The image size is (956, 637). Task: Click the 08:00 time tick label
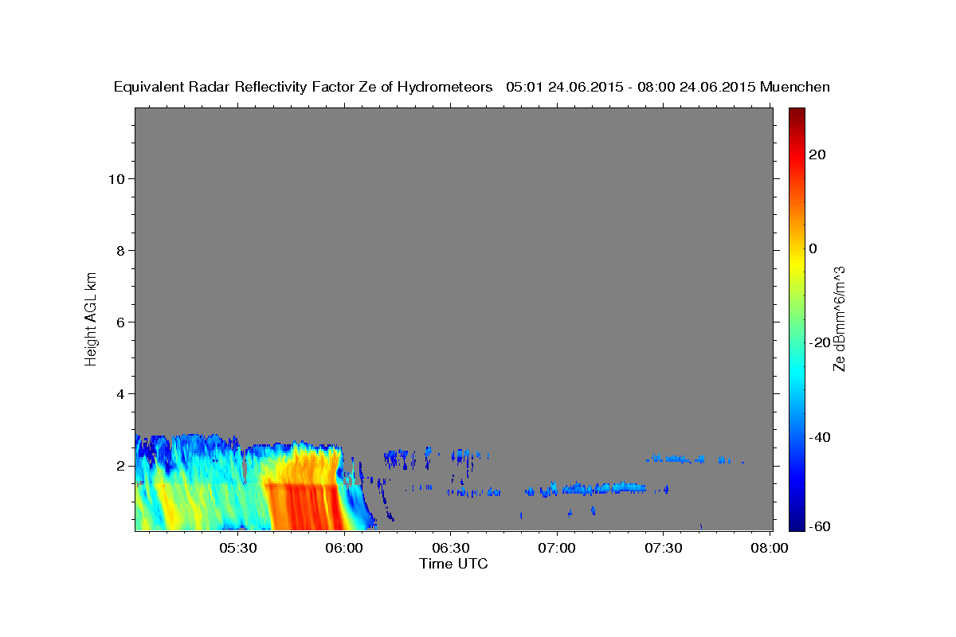click(770, 548)
